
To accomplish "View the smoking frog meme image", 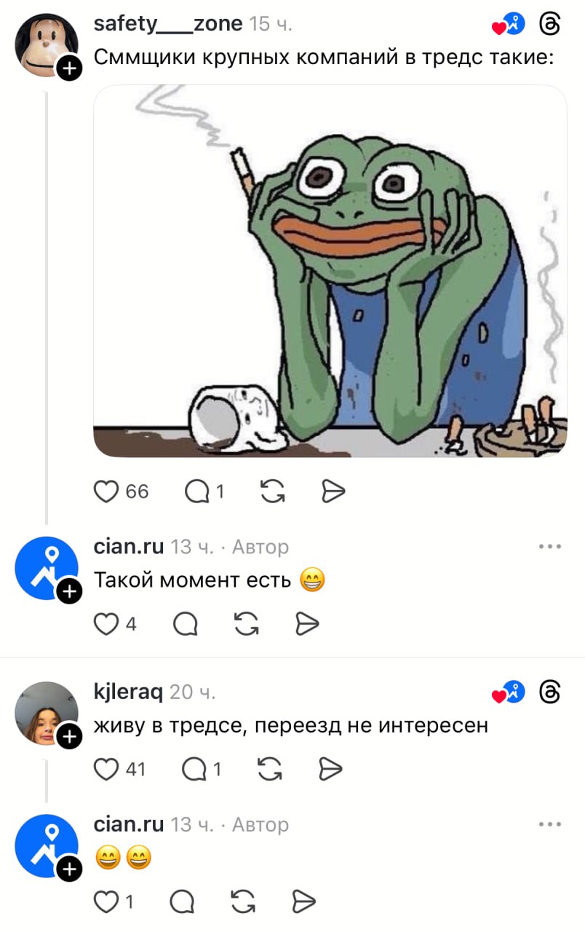I will (x=330, y=271).
